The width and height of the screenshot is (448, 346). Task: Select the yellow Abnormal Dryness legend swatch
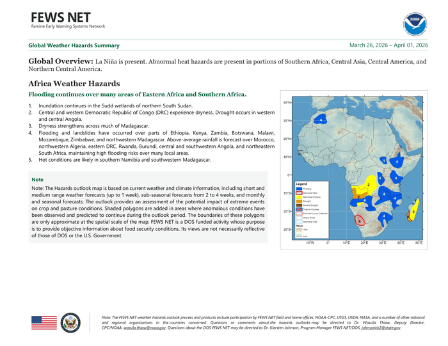point(299,196)
